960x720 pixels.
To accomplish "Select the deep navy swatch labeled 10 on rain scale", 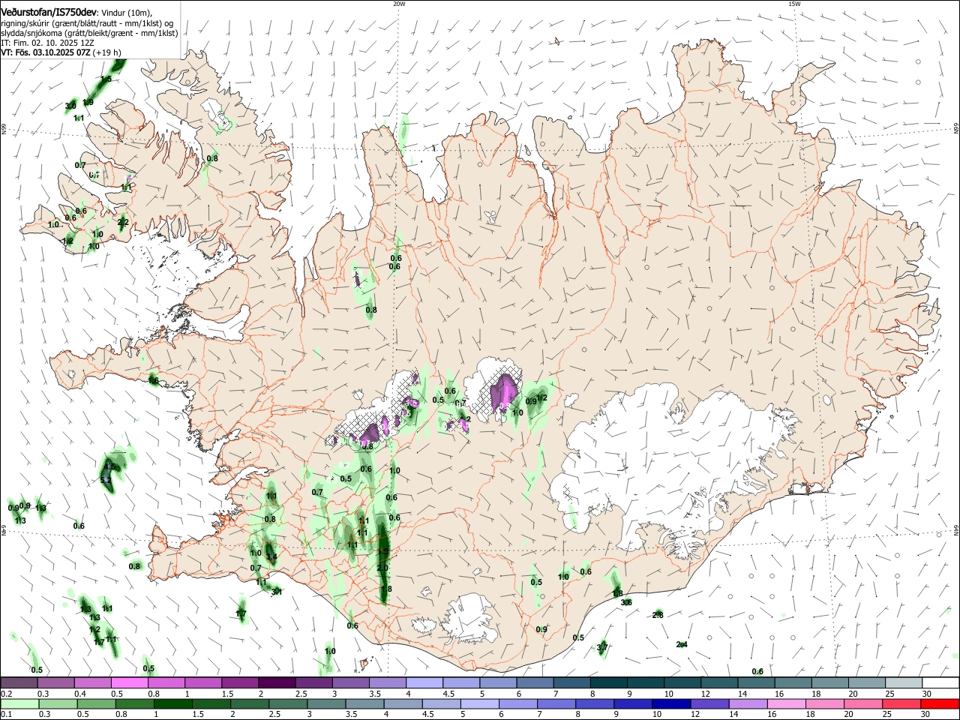I will pyautogui.click(x=672, y=703).
